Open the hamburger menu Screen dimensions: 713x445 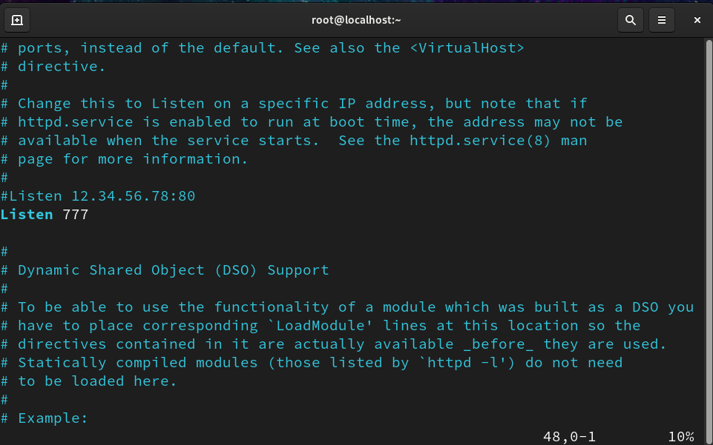(x=662, y=20)
